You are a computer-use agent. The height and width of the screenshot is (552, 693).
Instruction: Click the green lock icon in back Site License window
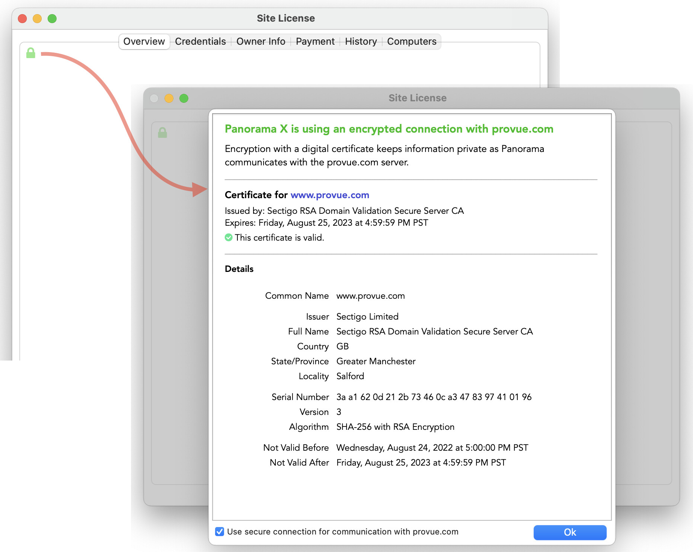click(x=31, y=53)
